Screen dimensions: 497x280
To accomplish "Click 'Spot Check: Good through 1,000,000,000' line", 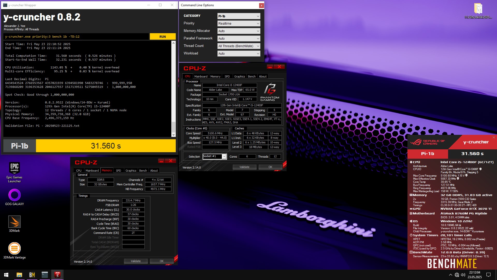I will click(40, 95).
